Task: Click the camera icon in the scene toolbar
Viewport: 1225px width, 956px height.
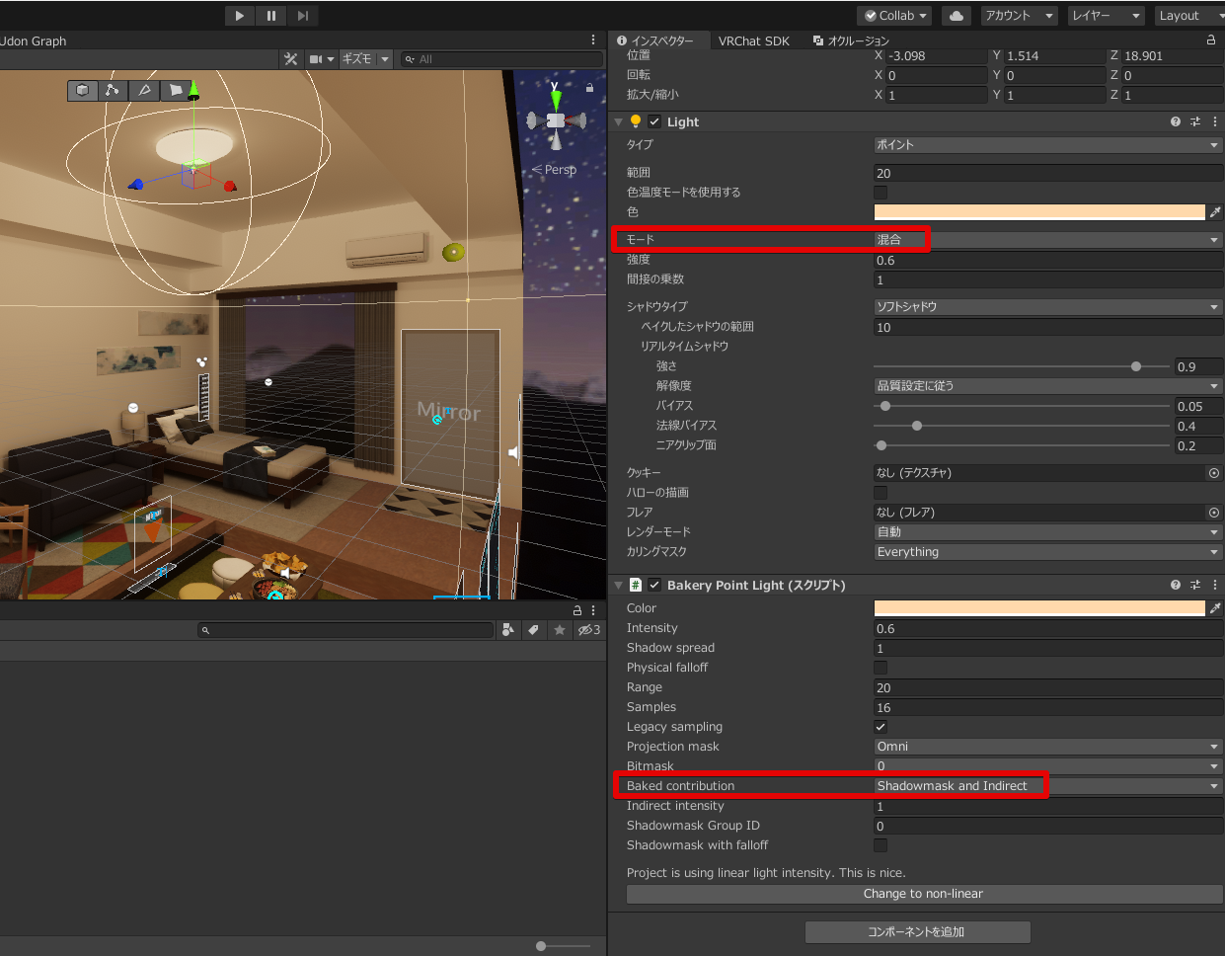Action: (314, 59)
